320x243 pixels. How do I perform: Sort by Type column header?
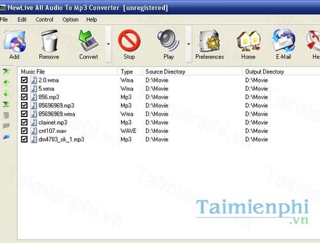point(130,72)
